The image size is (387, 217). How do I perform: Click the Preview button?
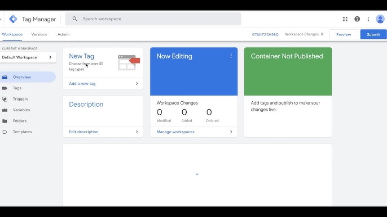(344, 34)
